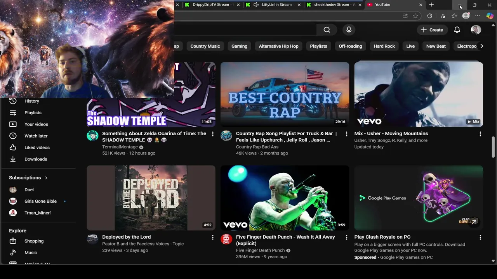Open Deployed by the Lord channel avatar

(x=92, y=239)
